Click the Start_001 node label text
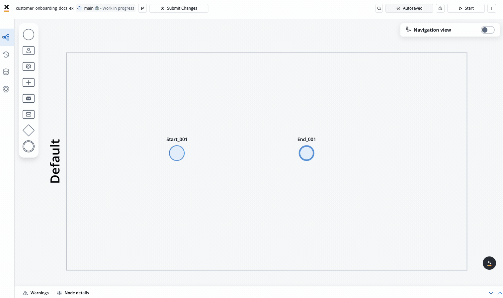The width and height of the screenshot is (503, 298). [177, 140]
